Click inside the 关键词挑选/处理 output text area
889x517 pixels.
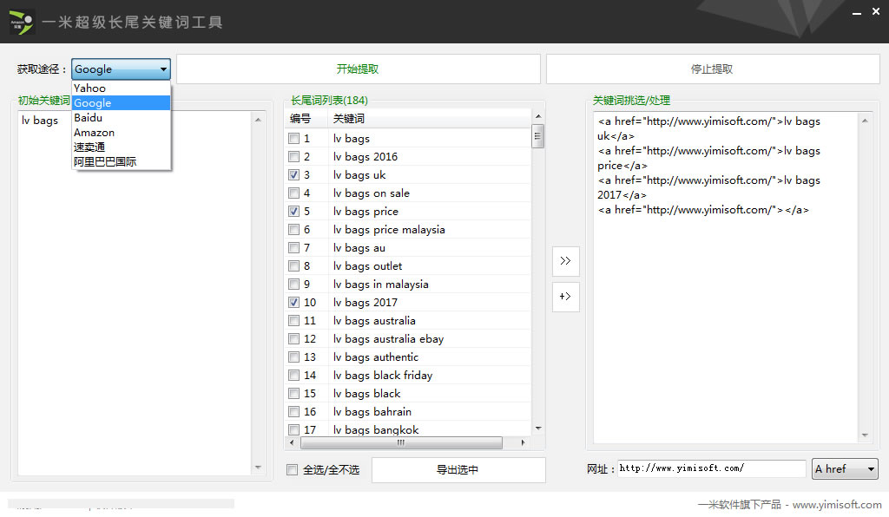(726, 278)
